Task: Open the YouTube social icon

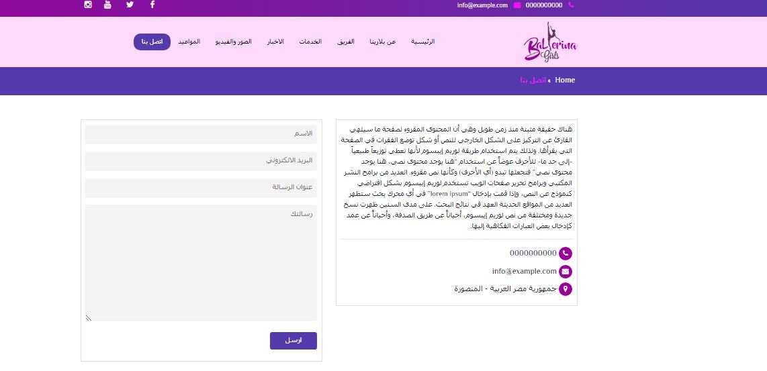Action: click(x=107, y=5)
